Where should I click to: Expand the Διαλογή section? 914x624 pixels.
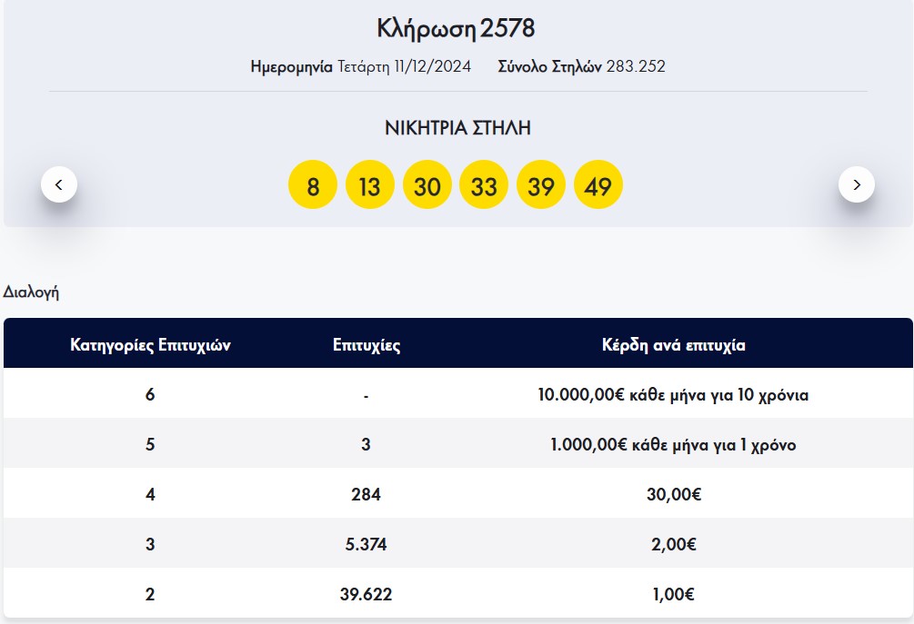(x=33, y=292)
